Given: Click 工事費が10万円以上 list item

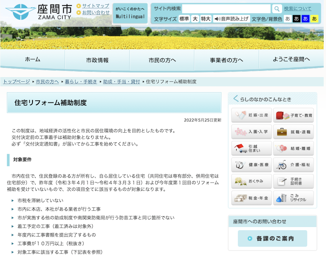Looking at the screenshot, I should (51, 243).
